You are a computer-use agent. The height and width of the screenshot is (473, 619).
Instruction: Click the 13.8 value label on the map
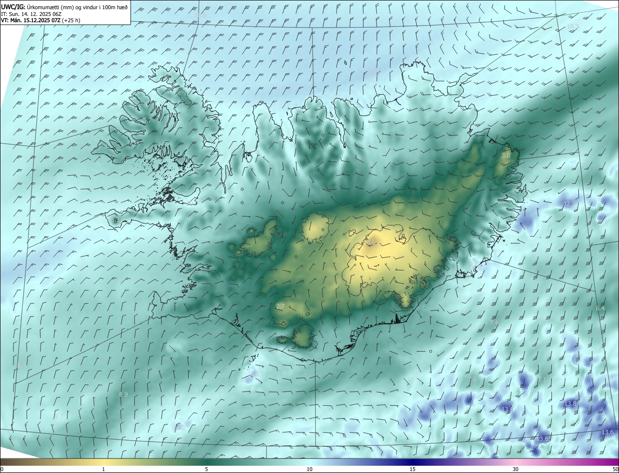[x=571, y=403]
